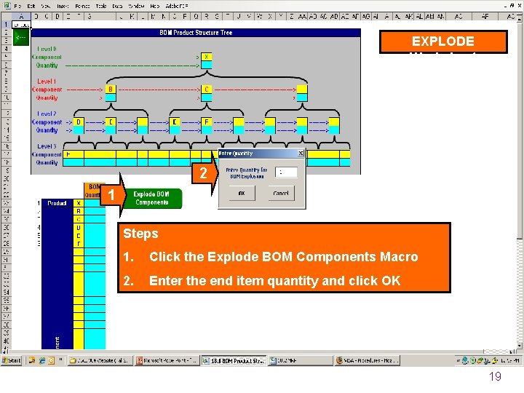Open the Tools menu

[x=101, y=6]
